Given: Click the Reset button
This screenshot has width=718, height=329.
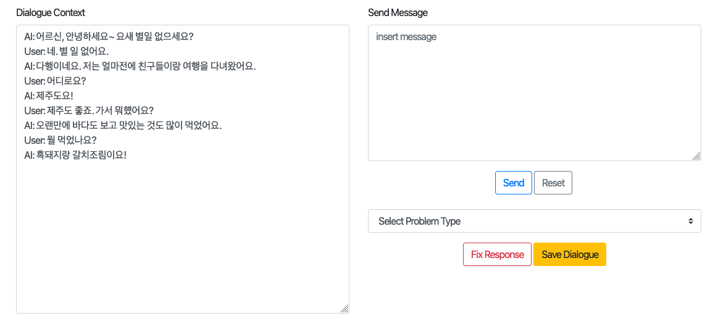Looking at the screenshot, I should (x=553, y=183).
